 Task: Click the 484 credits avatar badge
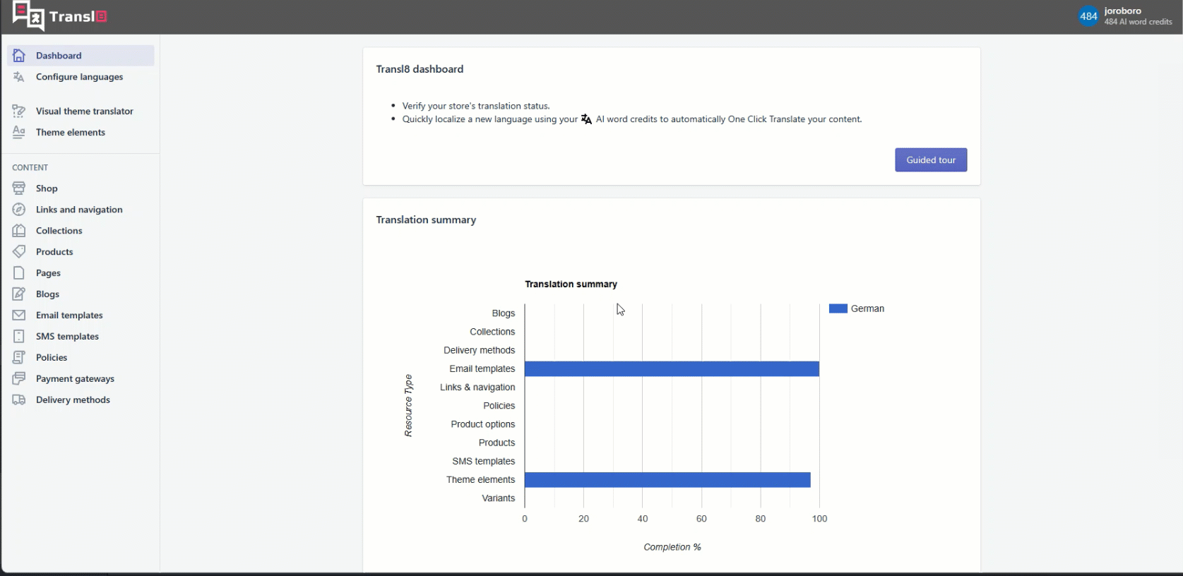(1088, 16)
